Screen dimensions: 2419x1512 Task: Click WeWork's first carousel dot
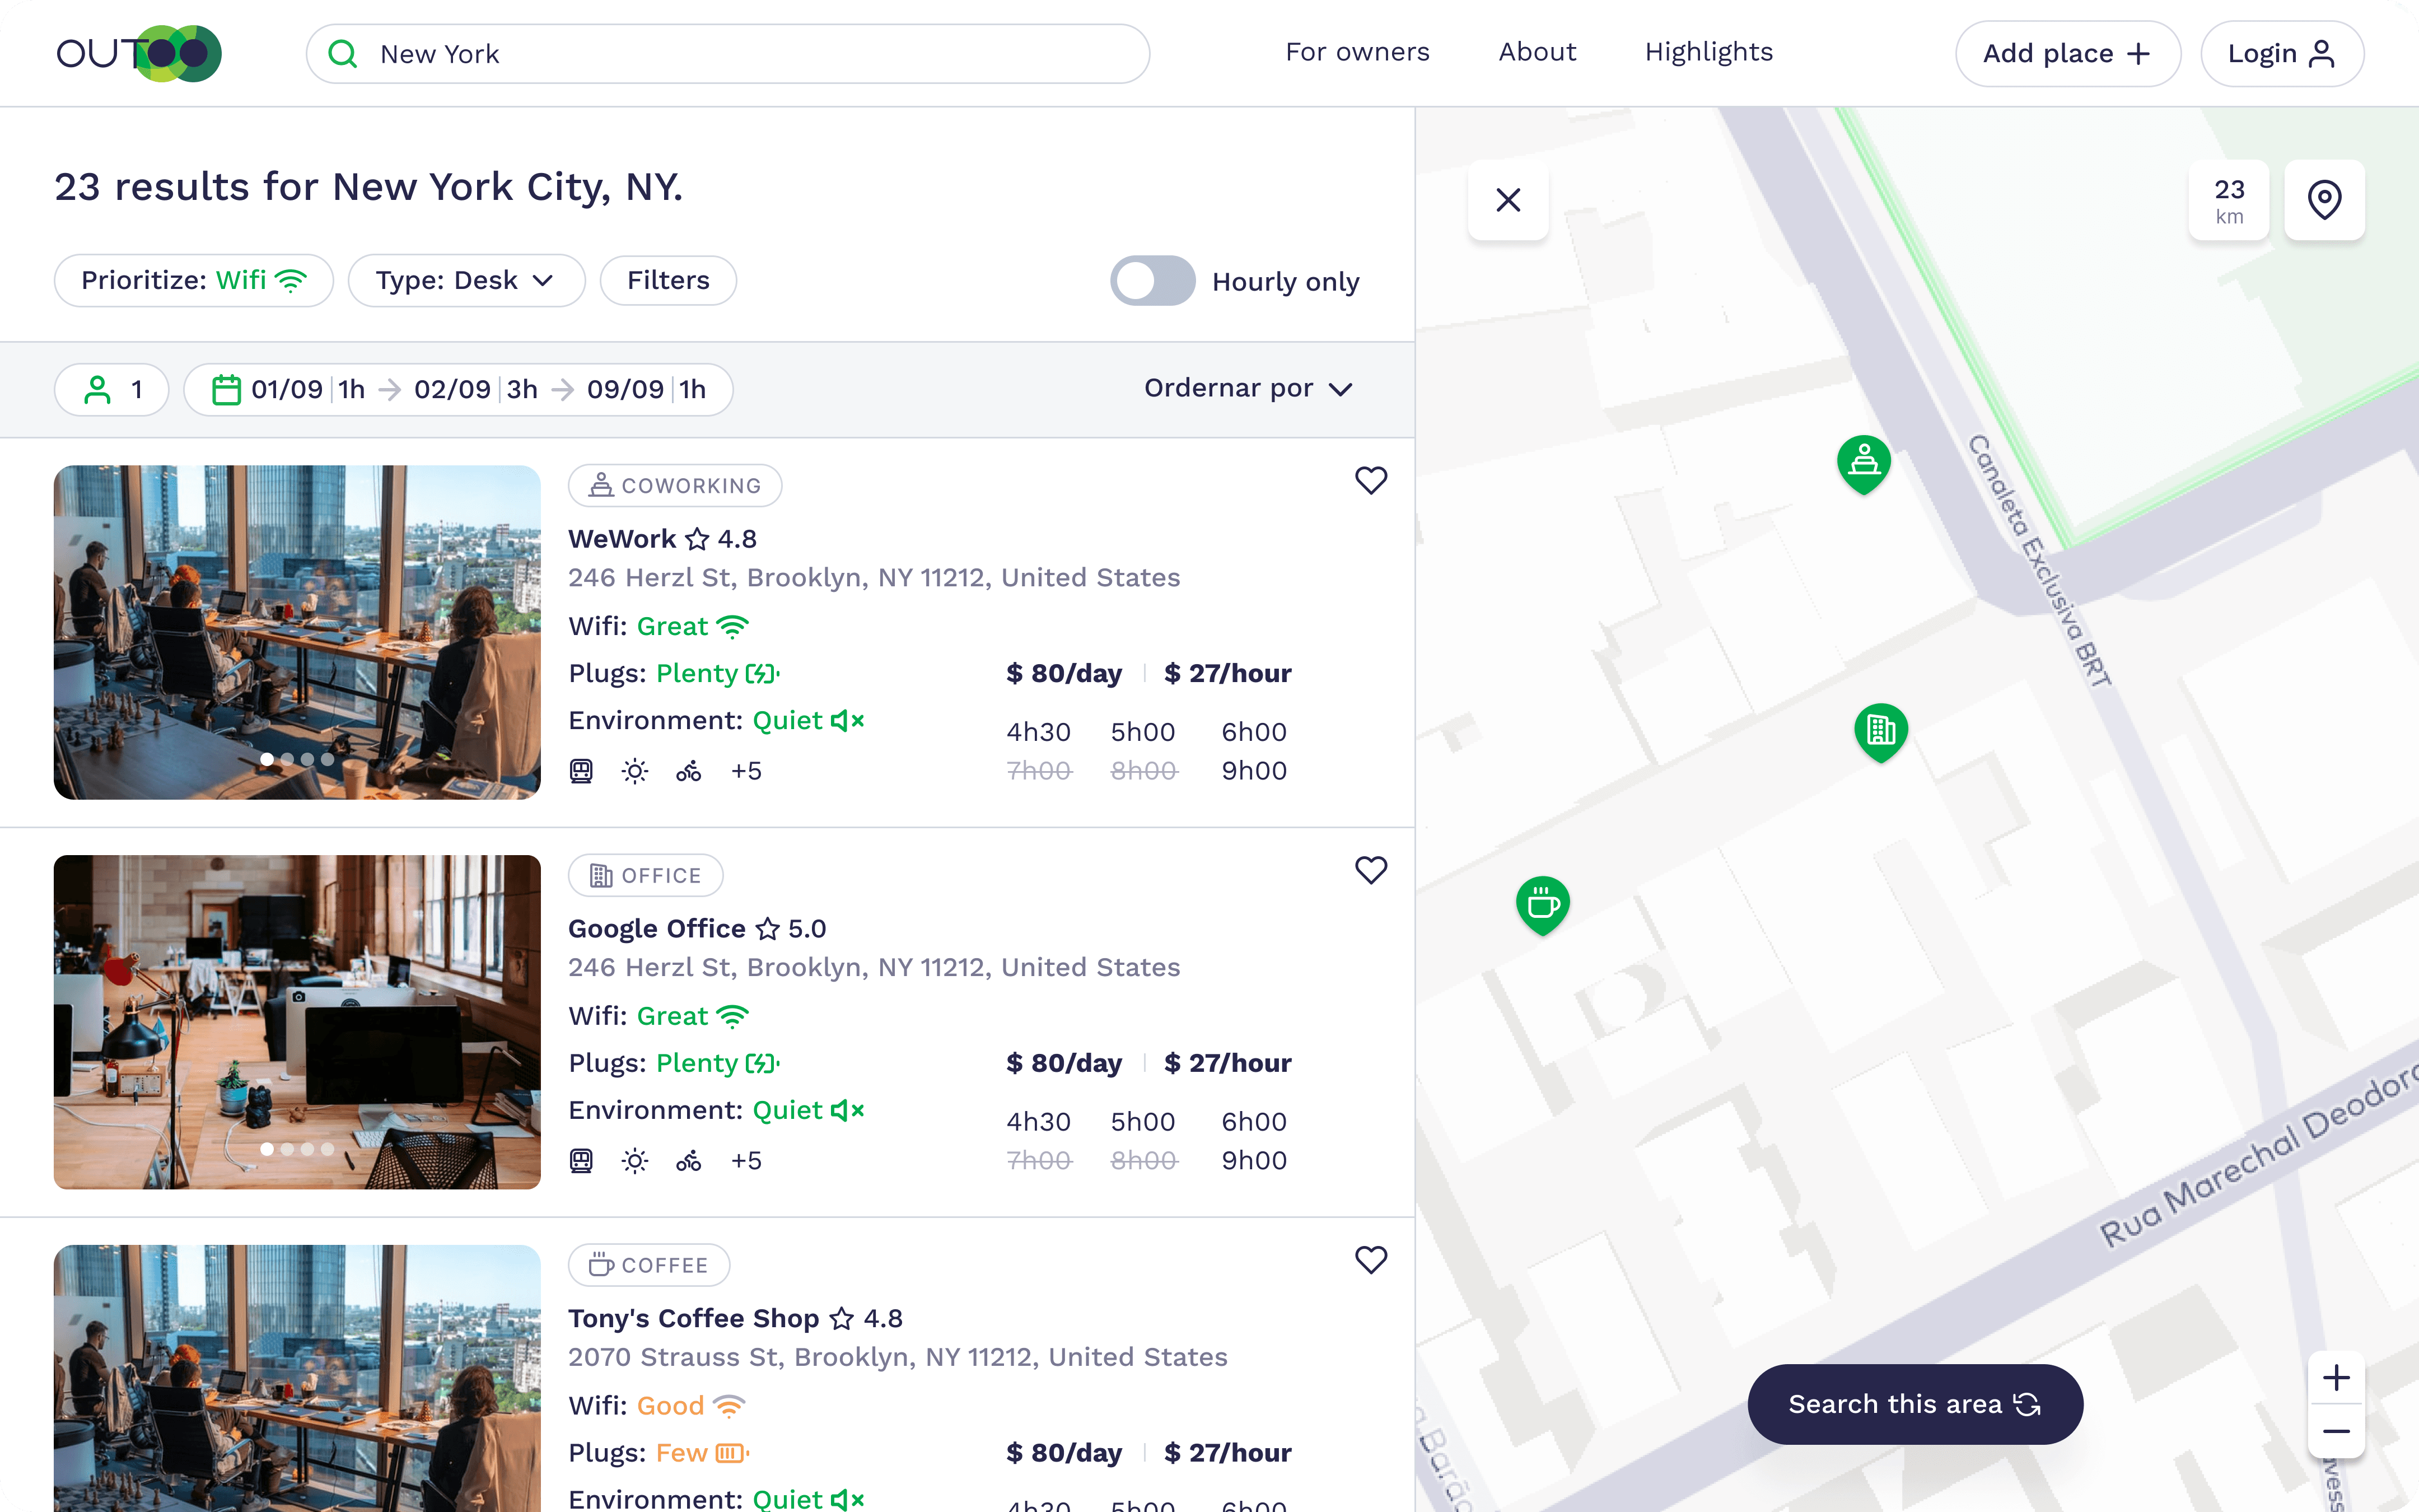(x=267, y=760)
